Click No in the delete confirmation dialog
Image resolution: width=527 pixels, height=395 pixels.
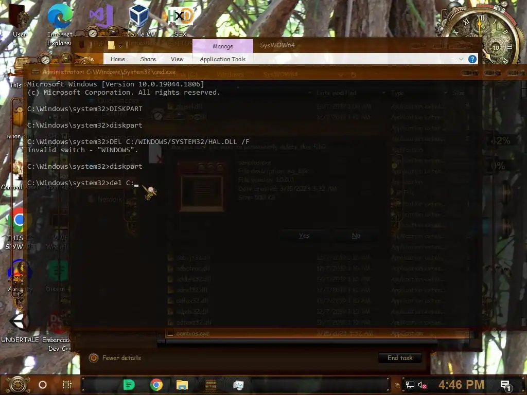coord(356,236)
